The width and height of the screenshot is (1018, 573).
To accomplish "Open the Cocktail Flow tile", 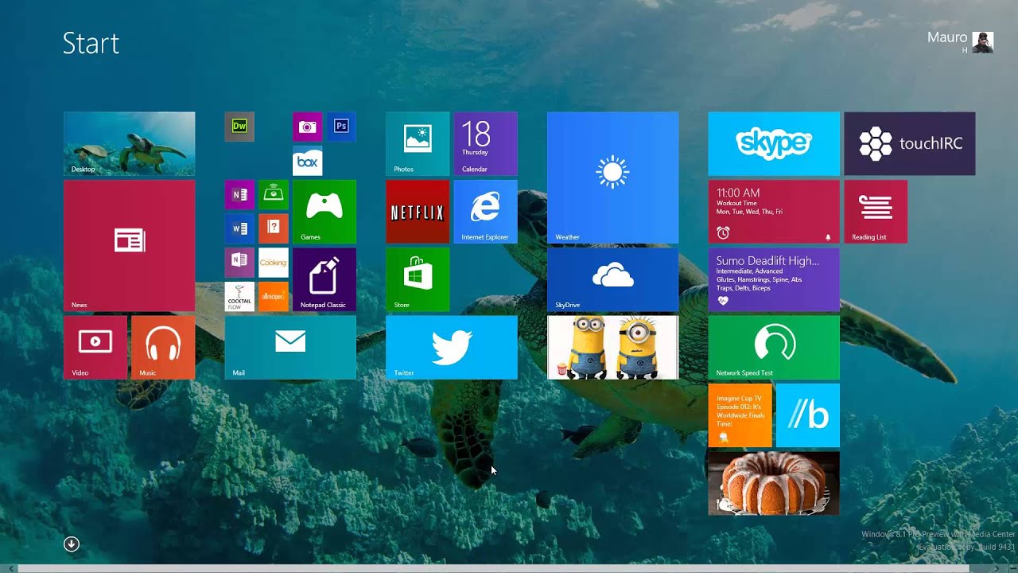I will point(239,296).
